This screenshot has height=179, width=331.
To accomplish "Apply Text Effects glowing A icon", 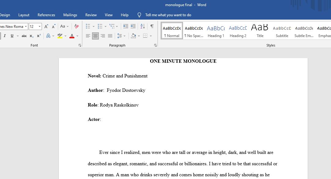I will pyautogui.click(x=48, y=36).
